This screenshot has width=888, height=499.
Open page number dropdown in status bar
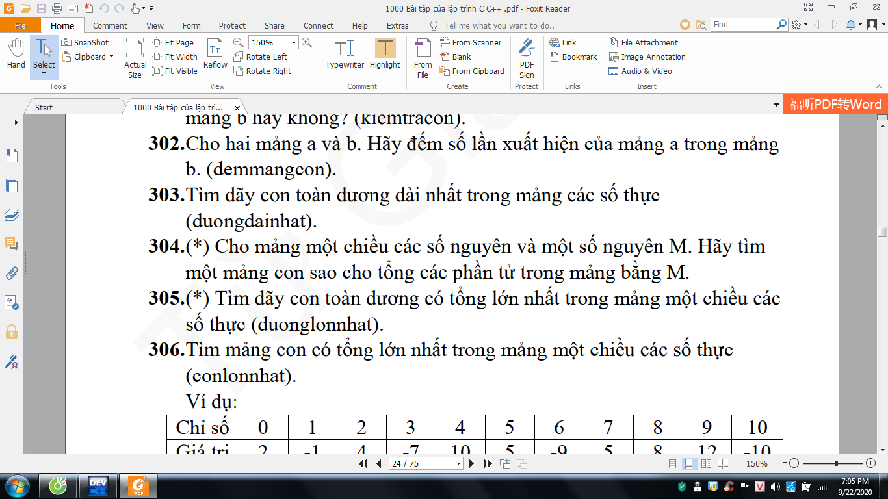459,463
